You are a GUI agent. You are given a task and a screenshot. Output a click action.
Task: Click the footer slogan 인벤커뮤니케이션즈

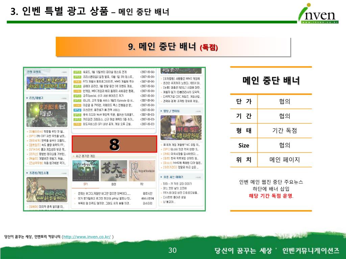point(311,251)
